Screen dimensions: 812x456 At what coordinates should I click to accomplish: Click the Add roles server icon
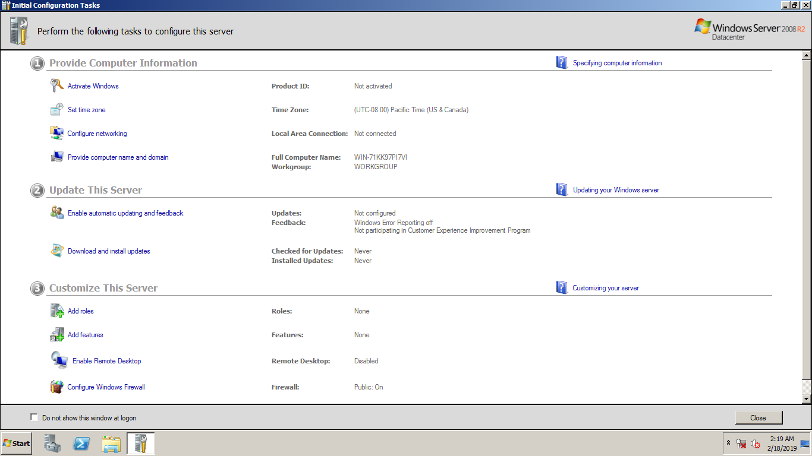click(56, 311)
